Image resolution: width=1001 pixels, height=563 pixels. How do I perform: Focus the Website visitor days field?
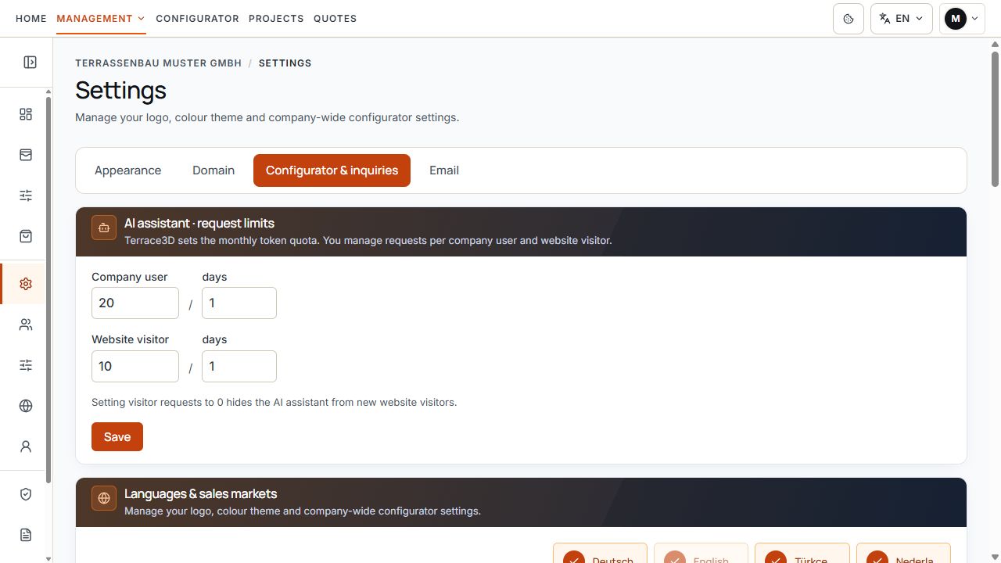[239, 366]
